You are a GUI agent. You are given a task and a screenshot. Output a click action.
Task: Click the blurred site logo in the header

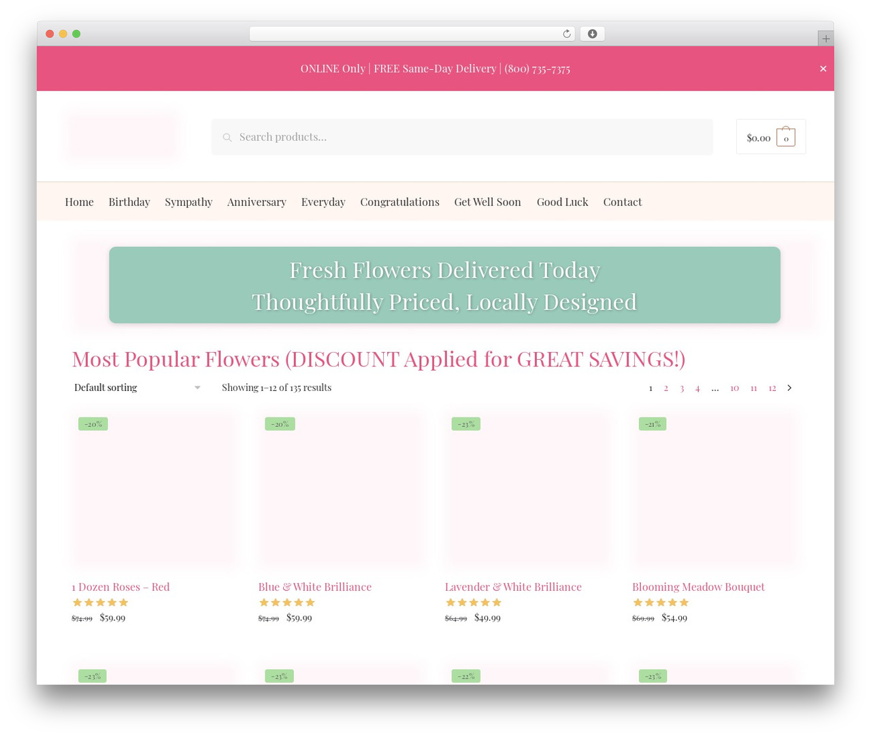click(122, 137)
